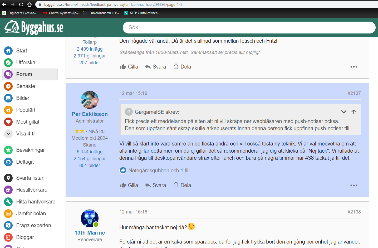This screenshot has width=378, height=248.
Task: Click Nötegårdsgubben och 1 till likes
Action: click(159, 171)
